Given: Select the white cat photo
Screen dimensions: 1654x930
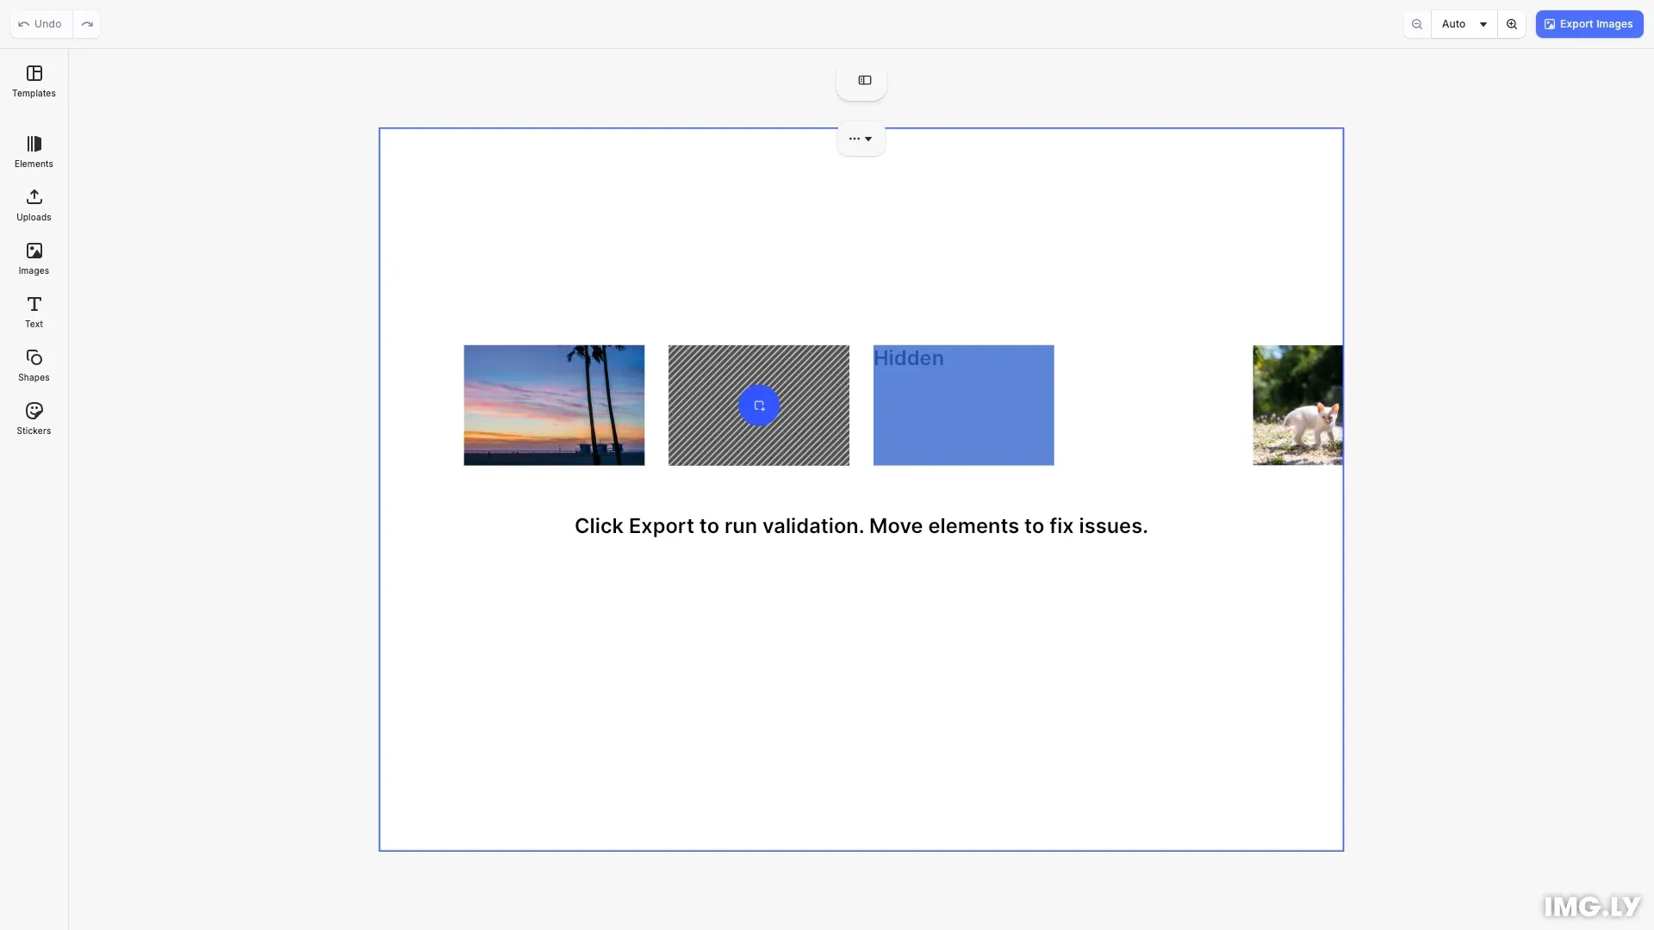Looking at the screenshot, I should [1297, 406].
